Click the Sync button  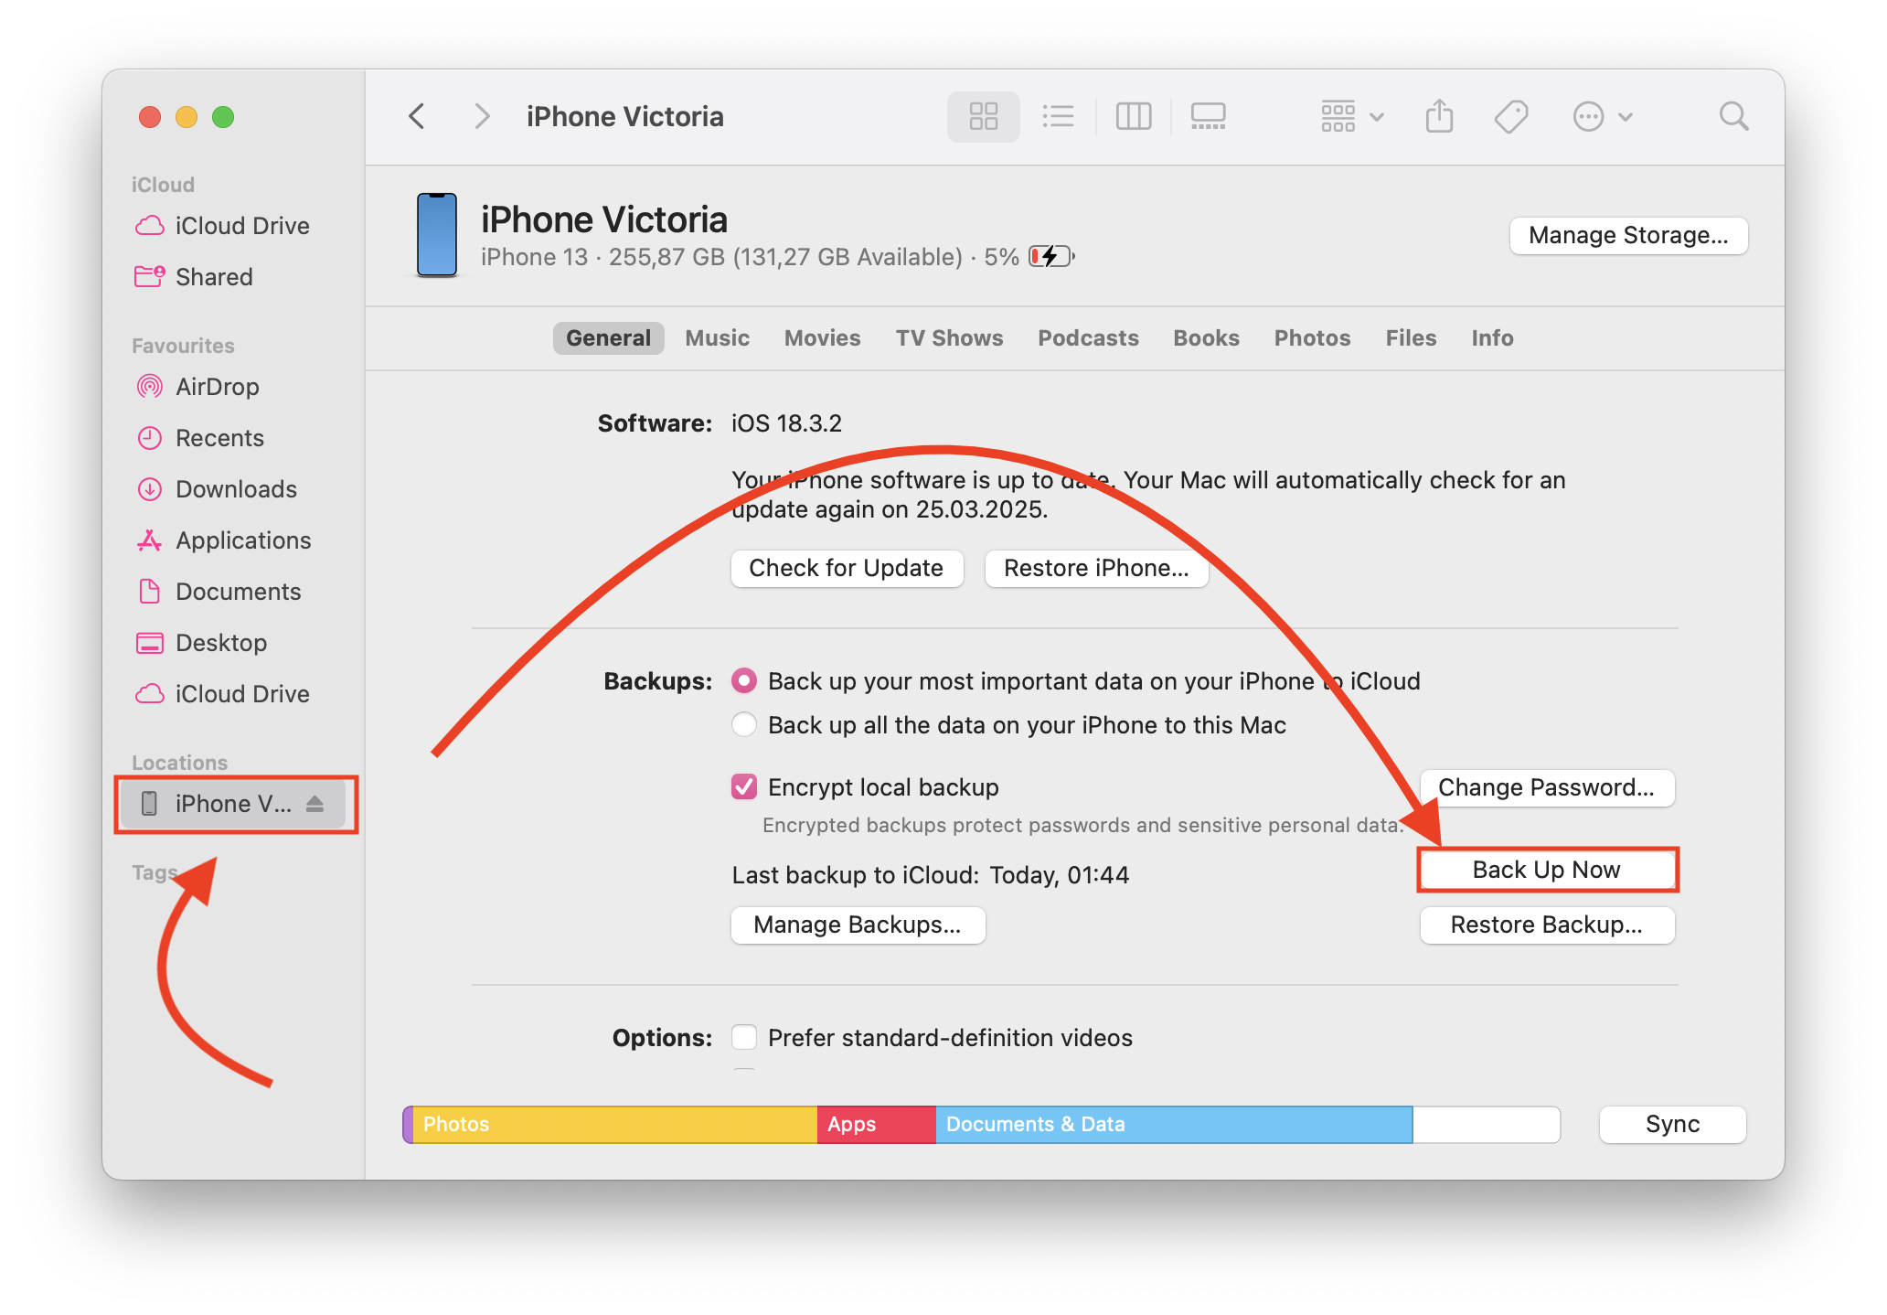tap(1672, 1125)
